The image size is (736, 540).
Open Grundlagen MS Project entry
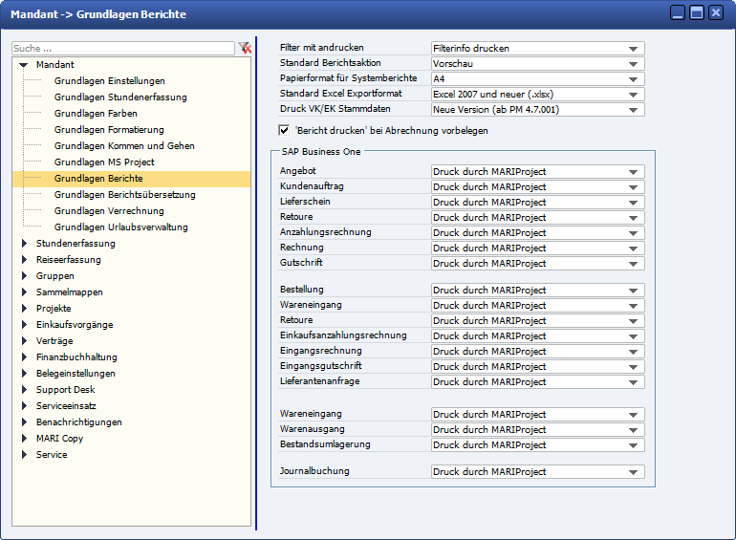click(x=104, y=162)
